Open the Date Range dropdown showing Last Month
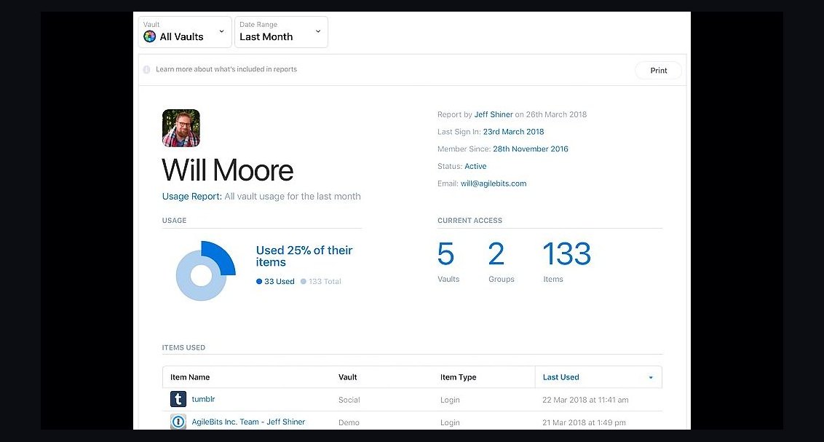 coord(281,32)
